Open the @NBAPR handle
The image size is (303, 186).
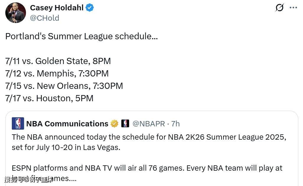tap(149, 124)
